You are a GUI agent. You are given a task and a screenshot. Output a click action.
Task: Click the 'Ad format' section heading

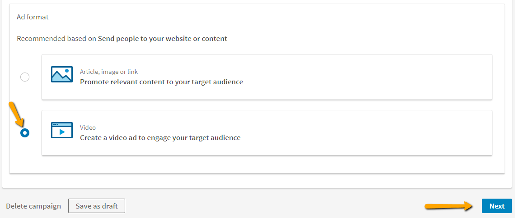tap(33, 17)
